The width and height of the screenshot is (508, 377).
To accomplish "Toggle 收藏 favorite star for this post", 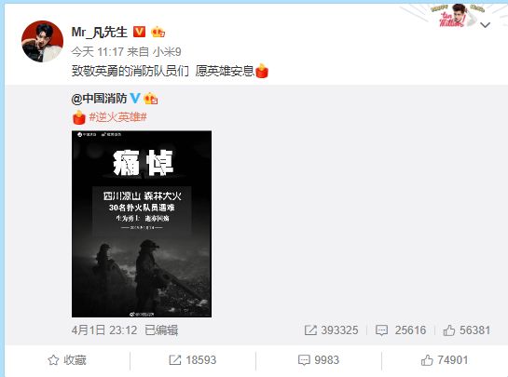I will (67, 360).
